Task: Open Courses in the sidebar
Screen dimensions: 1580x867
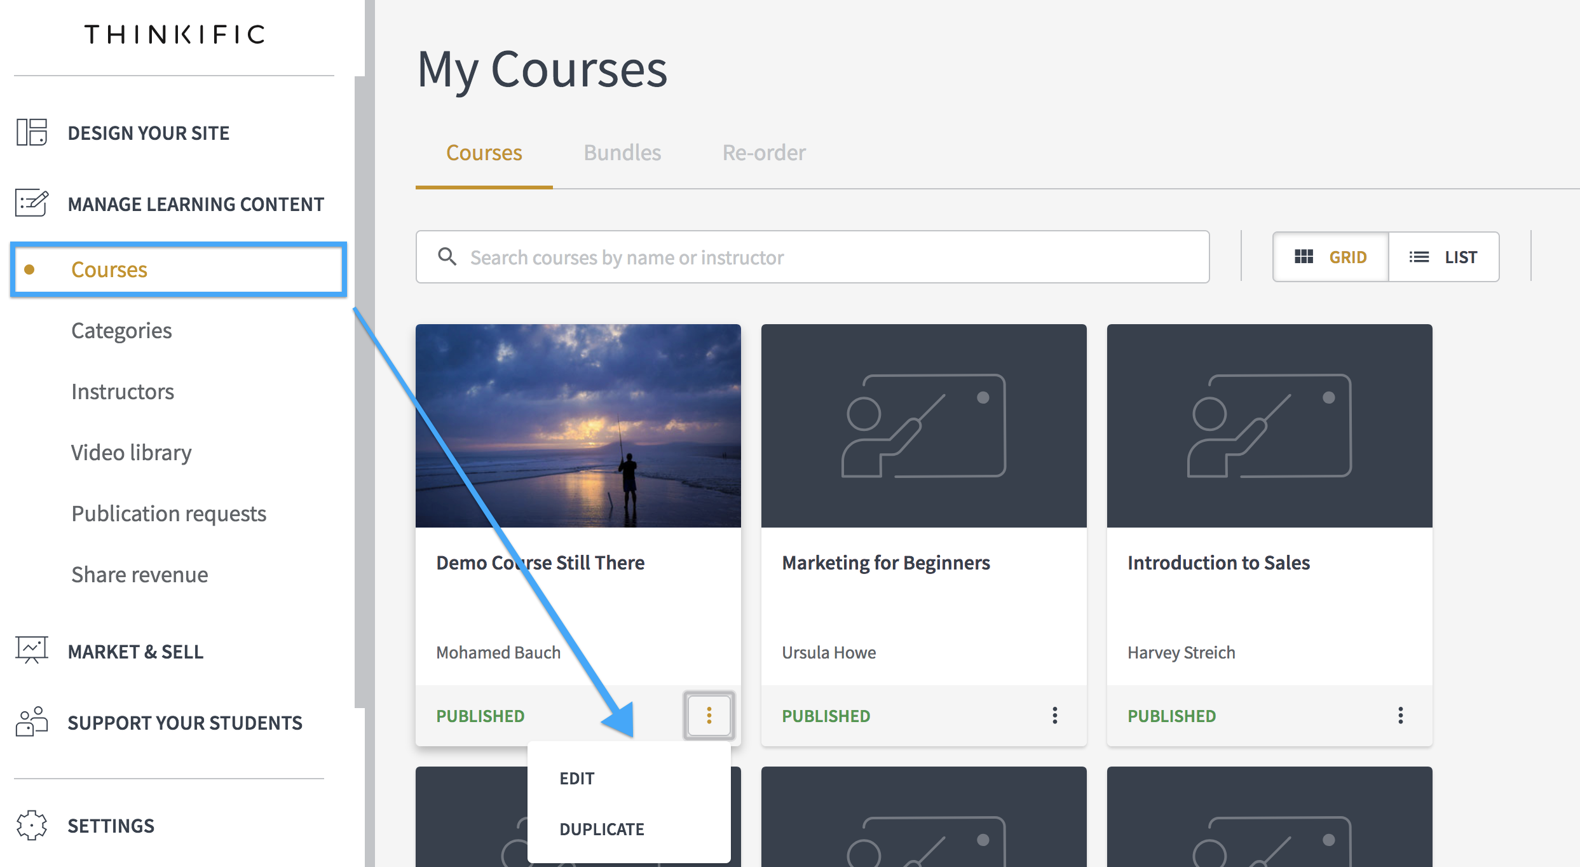Action: 179,270
